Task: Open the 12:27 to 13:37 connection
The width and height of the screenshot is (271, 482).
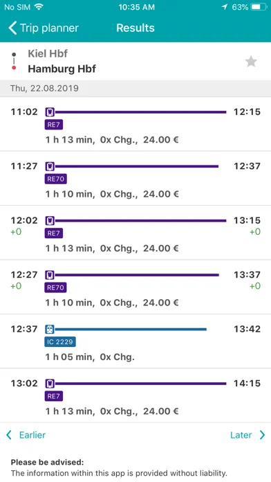Action: [135, 287]
